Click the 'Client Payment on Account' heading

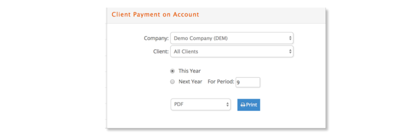point(155,14)
